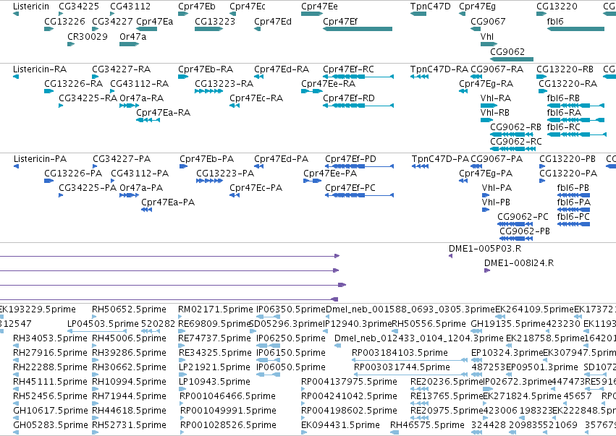Select the Or47a gene bar in top track

click(130, 44)
